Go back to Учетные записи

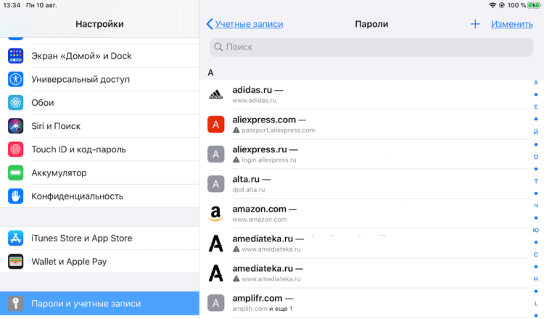[x=249, y=24]
